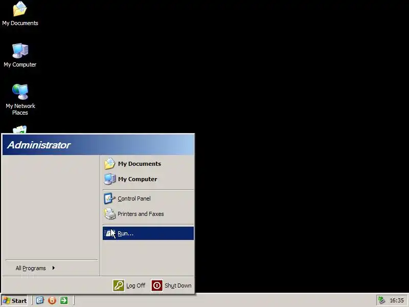Click the 16:35 system clock
The height and width of the screenshot is (307, 409).
(x=397, y=300)
